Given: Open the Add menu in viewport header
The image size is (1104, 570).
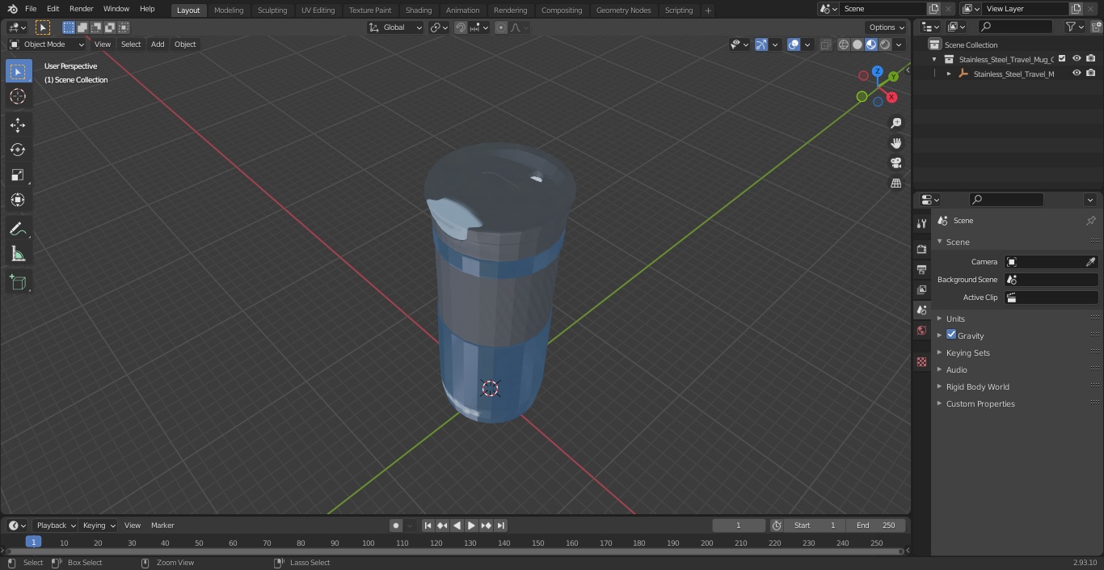Looking at the screenshot, I should [158, 44].
